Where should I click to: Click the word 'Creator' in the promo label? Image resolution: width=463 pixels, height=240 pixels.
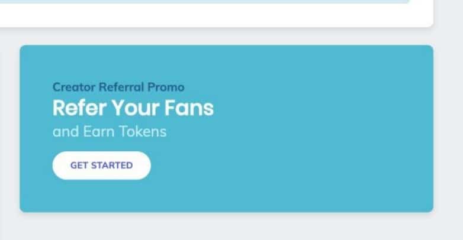point(73,87)
